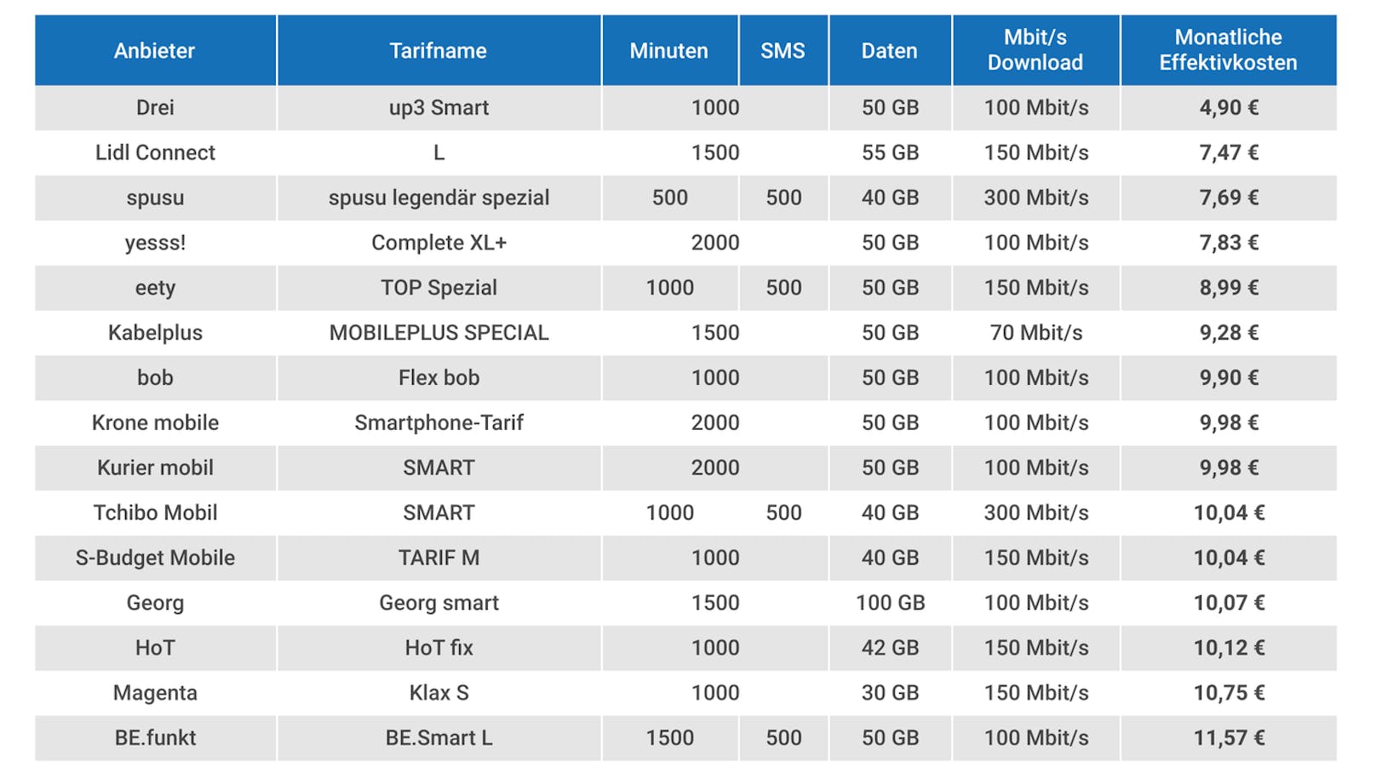The height and width of the screenshot is (774, 1376).
Task: Click SMART tariff in Tchibo Mobil row
Action: pyautogui.click(x=439, y=513)
